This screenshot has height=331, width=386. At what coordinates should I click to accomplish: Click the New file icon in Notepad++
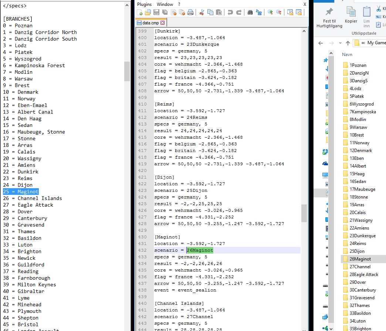coord(140,12)
